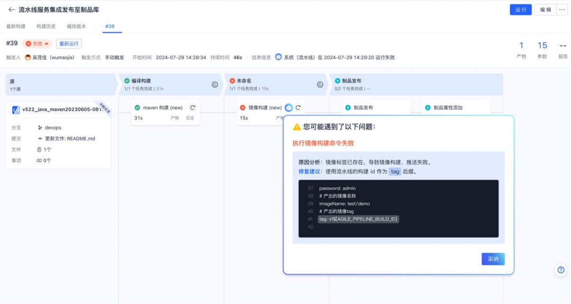Image resolution: width=571 pixels, height=304 pixels.
Task: Switch to the 构建历史 tab
Action: click(46, 26)
